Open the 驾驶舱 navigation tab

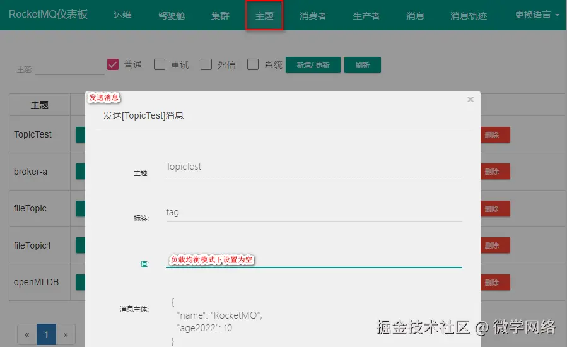point(171,16)
